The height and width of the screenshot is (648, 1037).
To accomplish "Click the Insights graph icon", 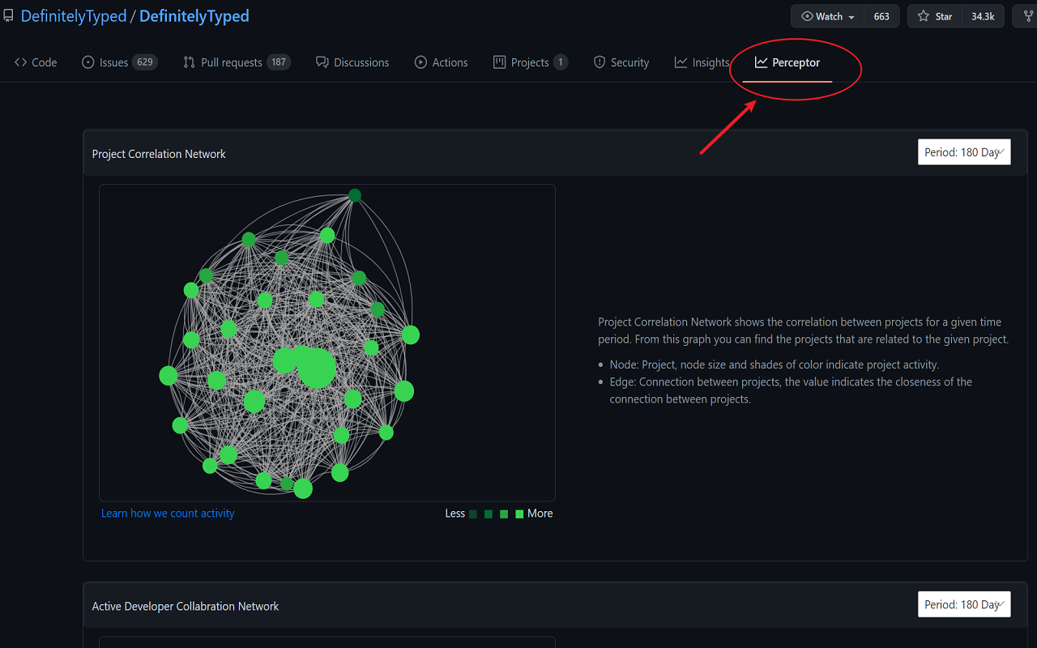I will point(681,62).
